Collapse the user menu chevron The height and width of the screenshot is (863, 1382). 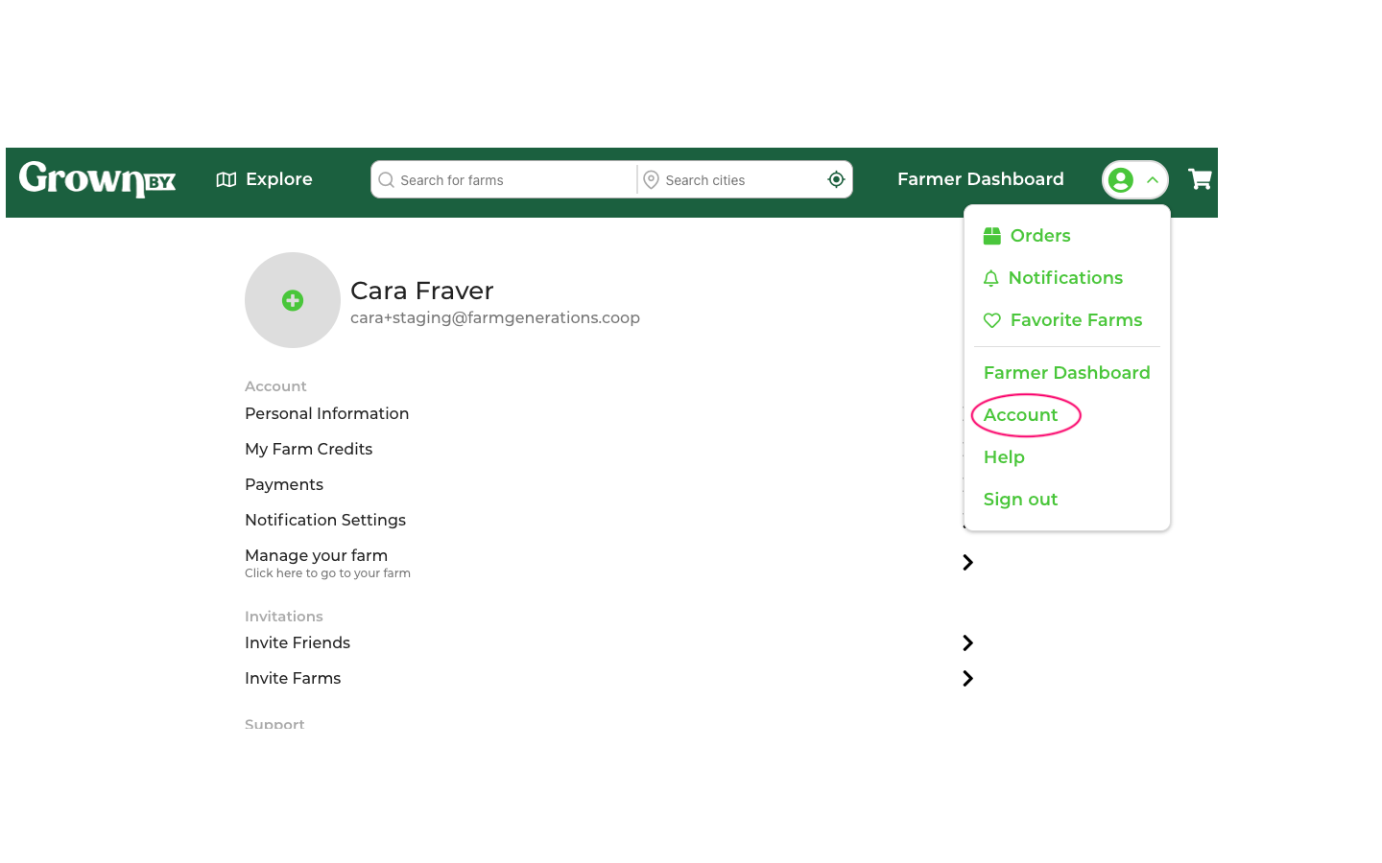point(1153,179)
